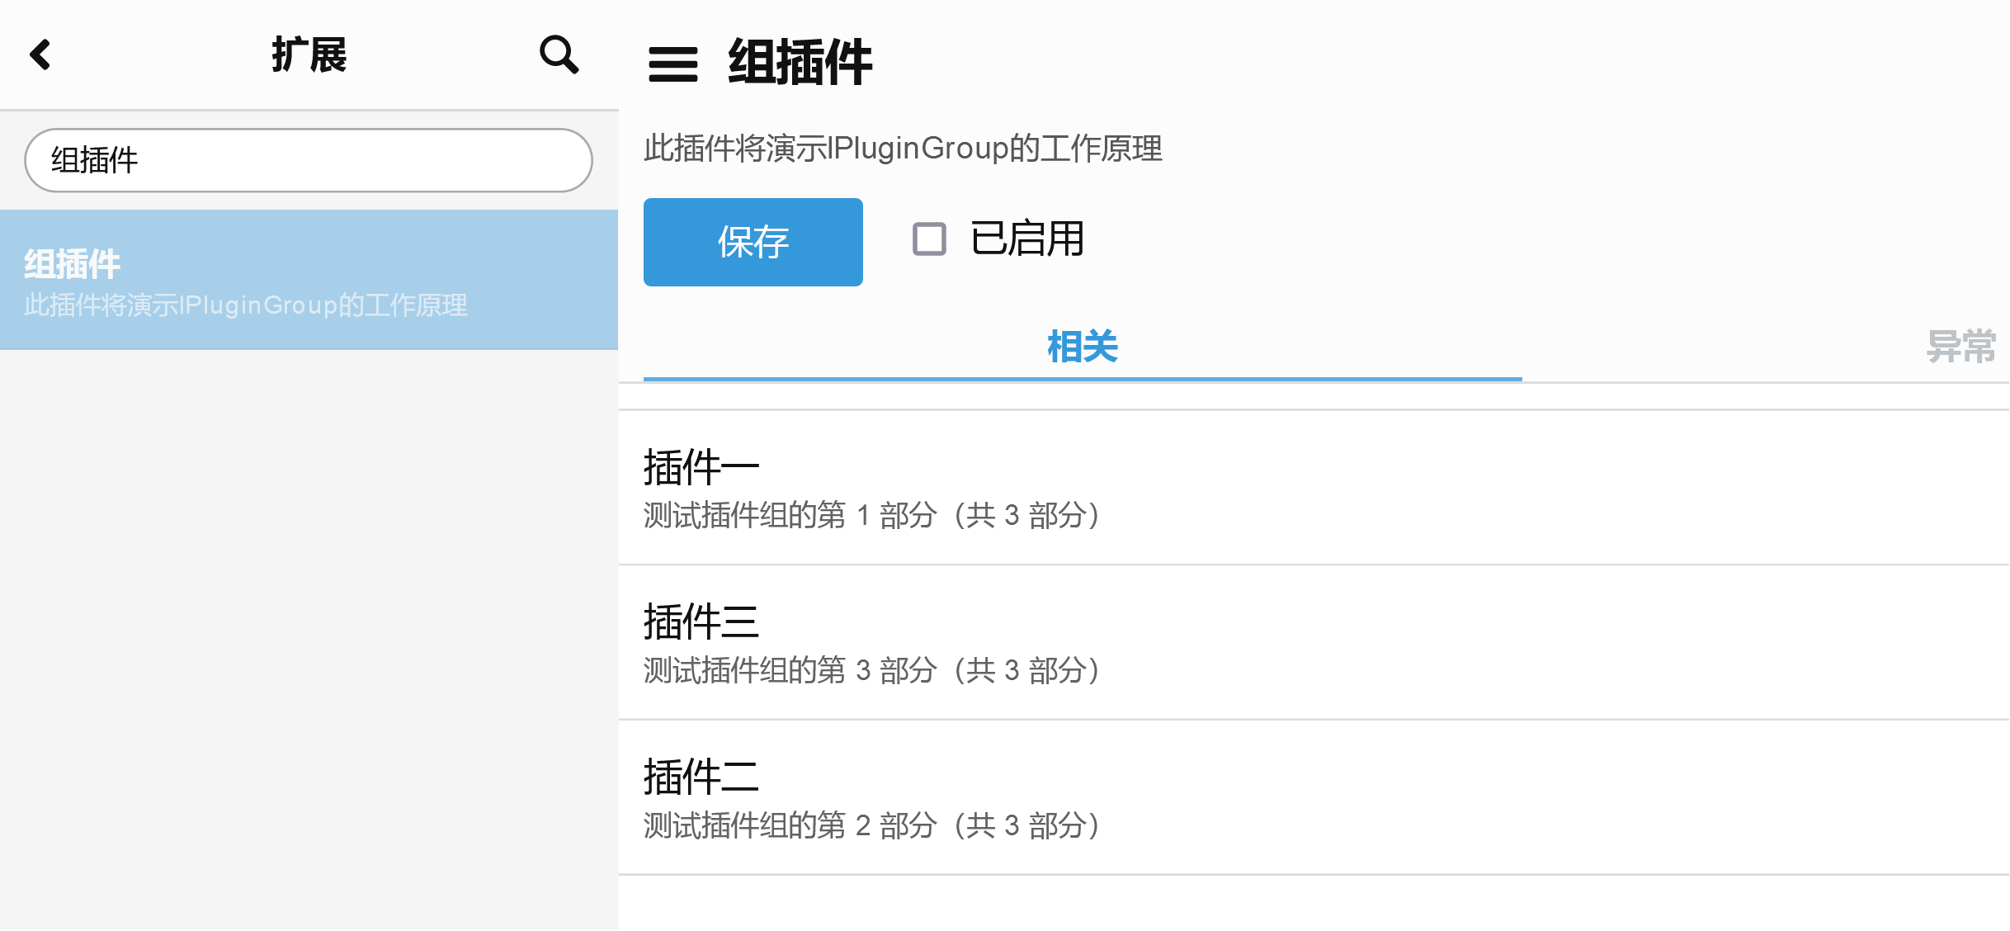Open the 插件三 related plugin title

701,621
